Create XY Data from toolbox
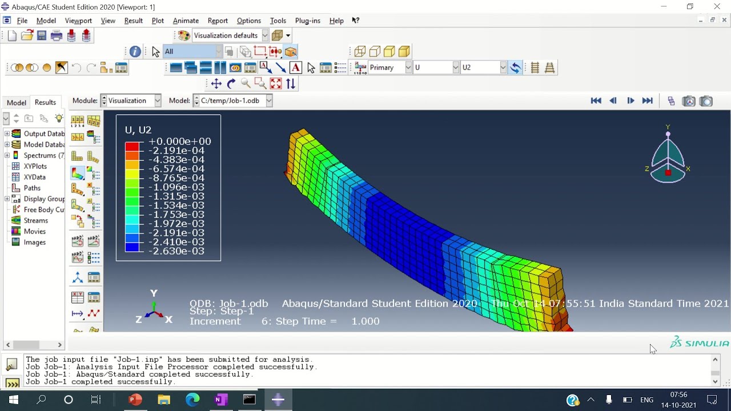This screenshot has width=731, height=411. click(x=78, y=298)
